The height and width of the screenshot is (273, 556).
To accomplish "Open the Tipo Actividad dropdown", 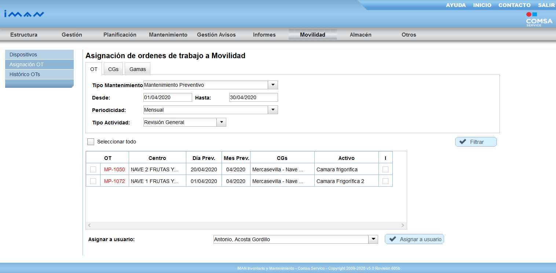I will tap(221, 122).
